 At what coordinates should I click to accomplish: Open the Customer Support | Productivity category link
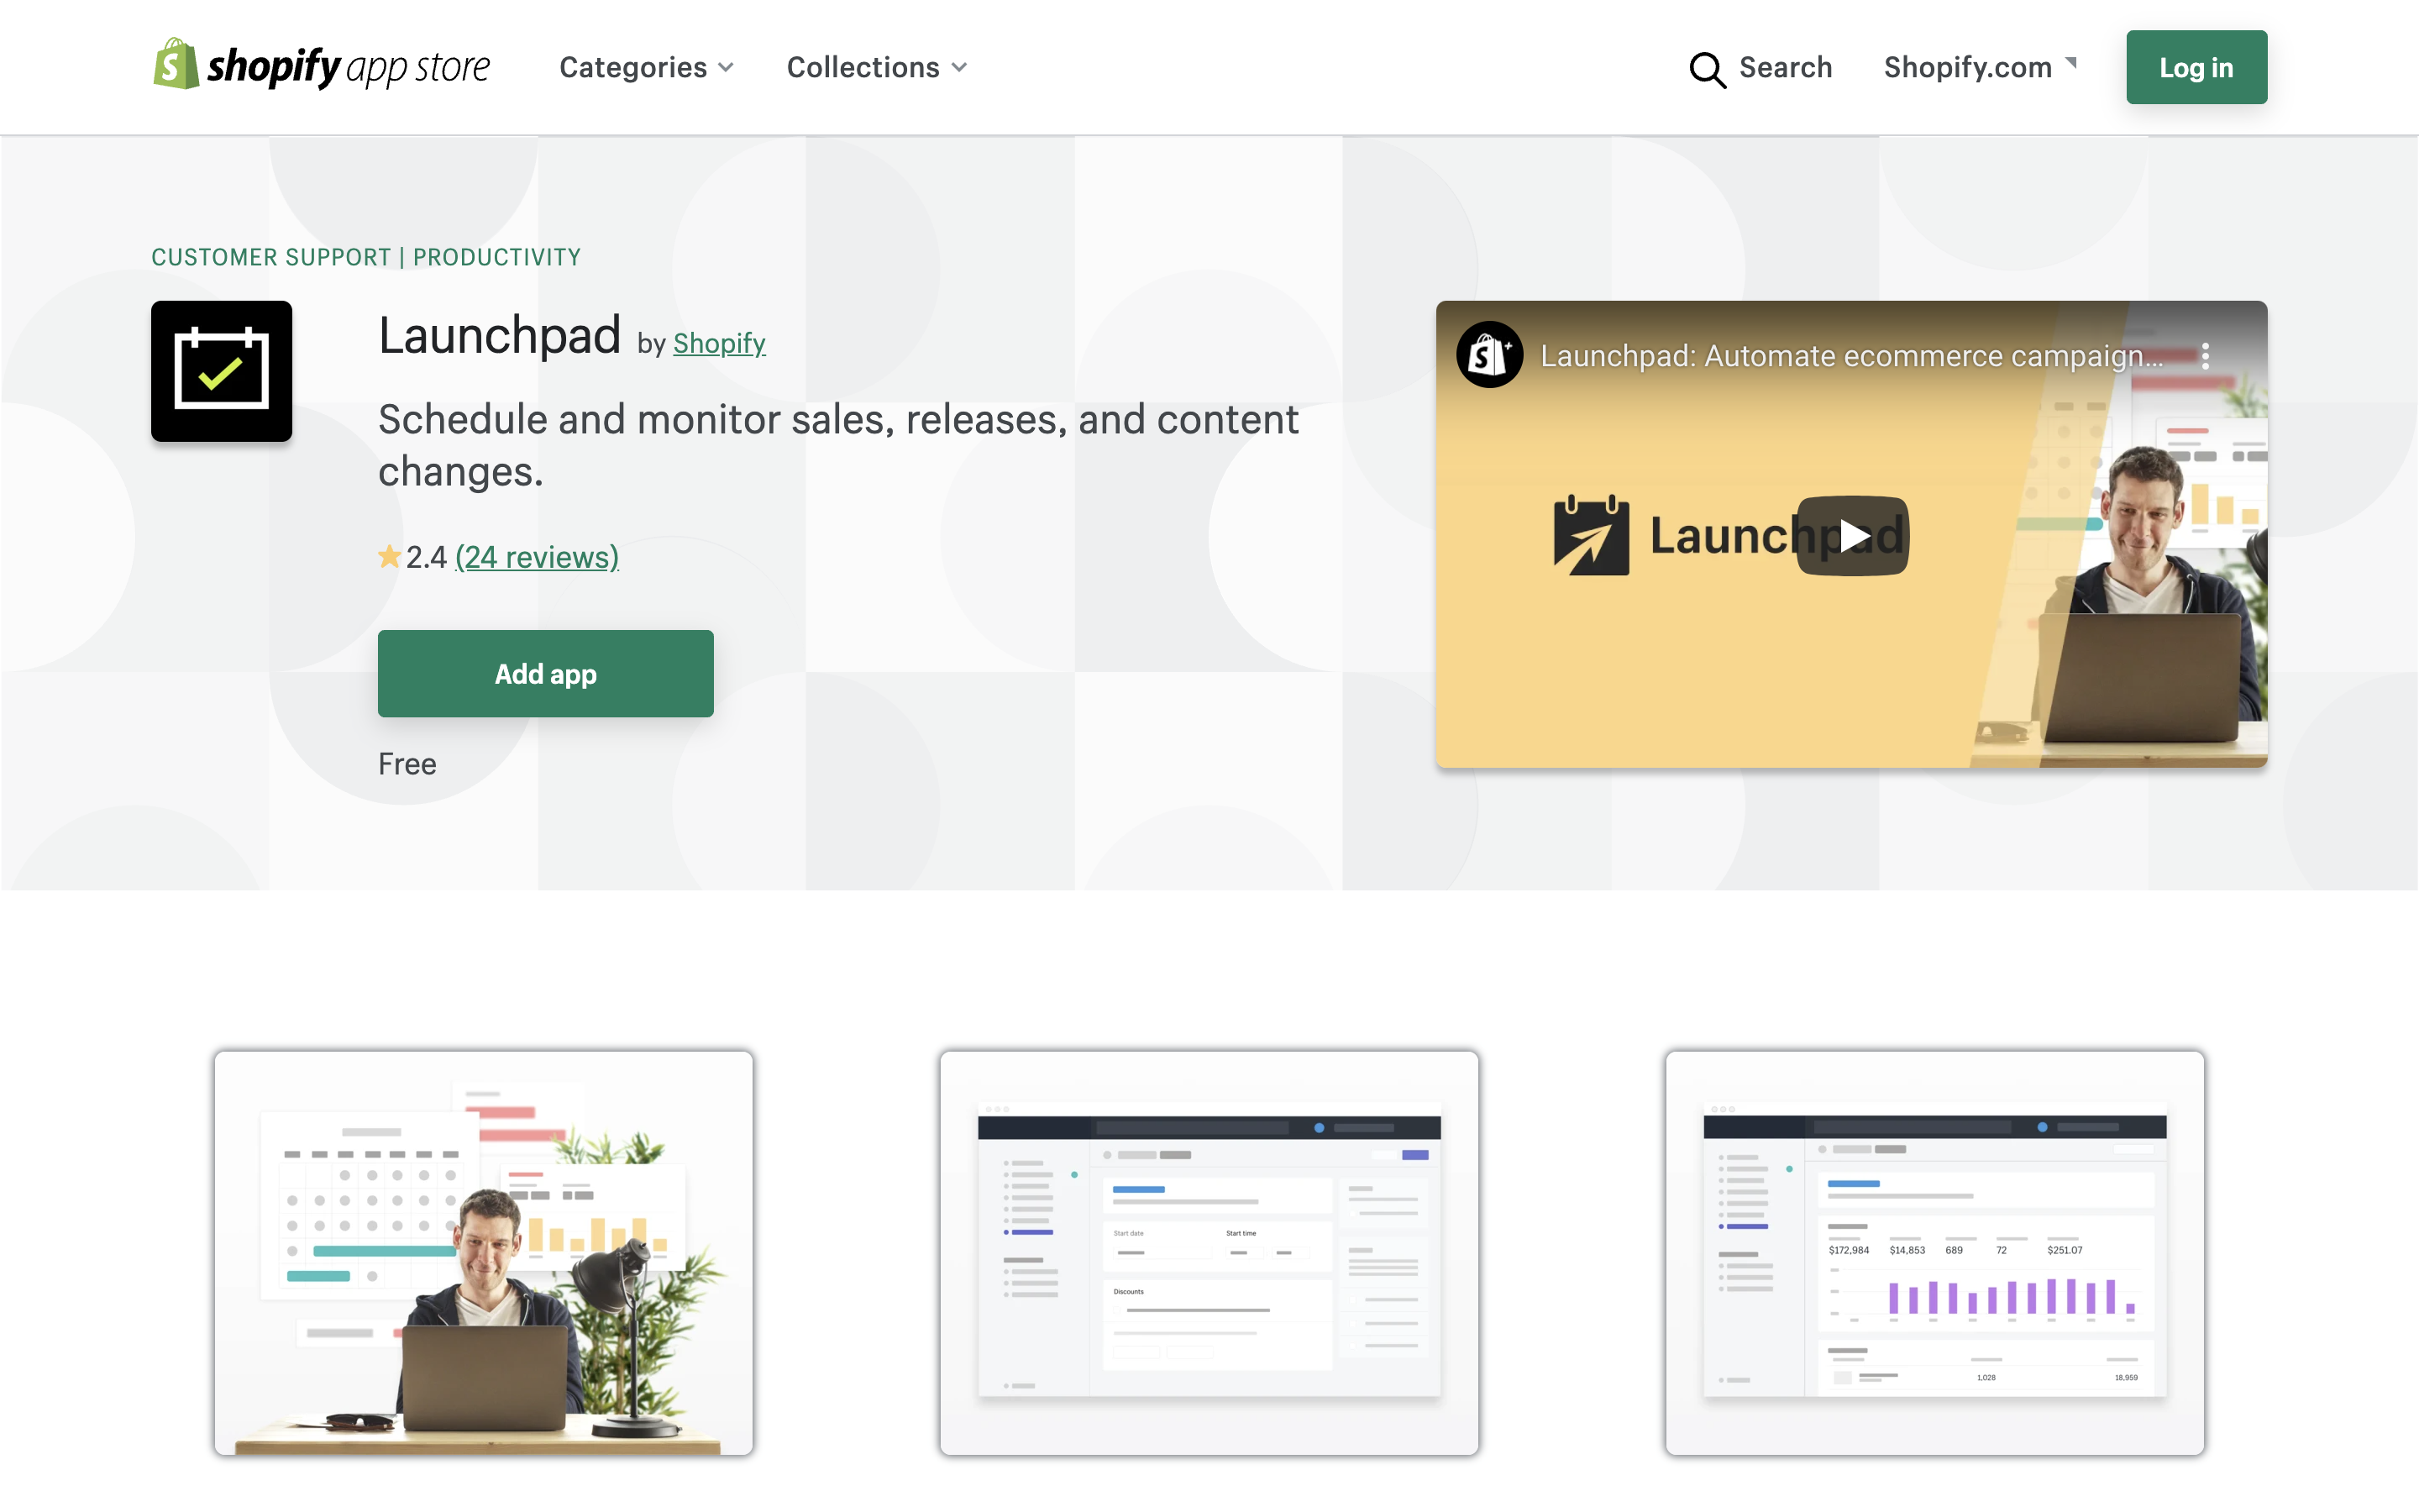(366, 257)
